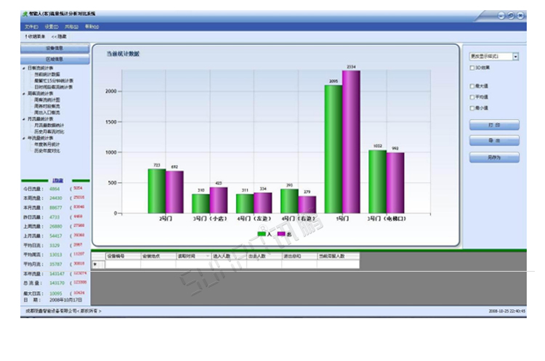Collapse the 周客流统计表 tree node
545x361 pixels.
click(23, 94)
